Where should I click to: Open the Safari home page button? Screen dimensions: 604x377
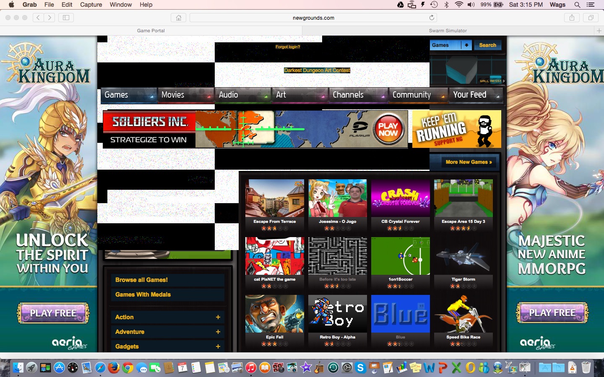pos(179,18)
